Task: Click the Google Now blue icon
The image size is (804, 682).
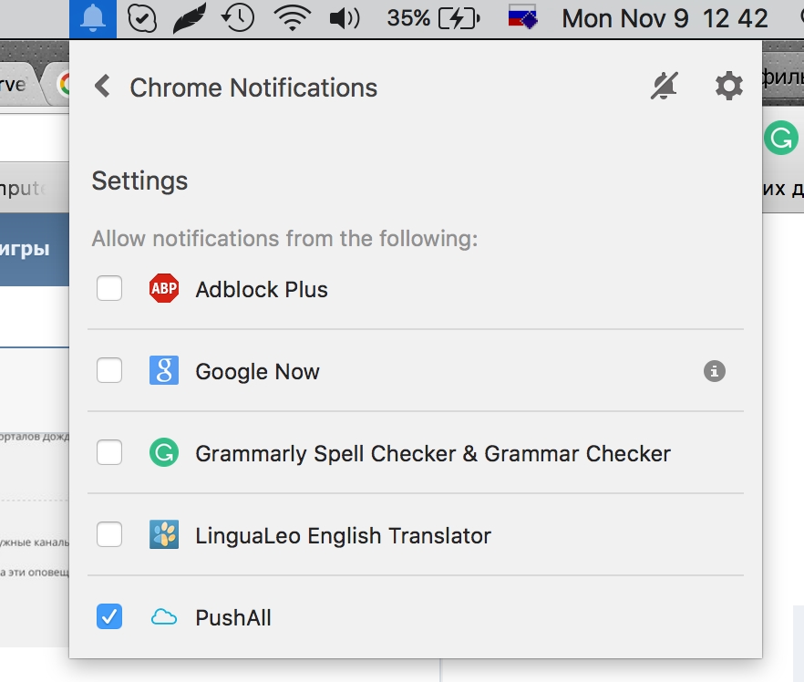Action: coord(164,370)
